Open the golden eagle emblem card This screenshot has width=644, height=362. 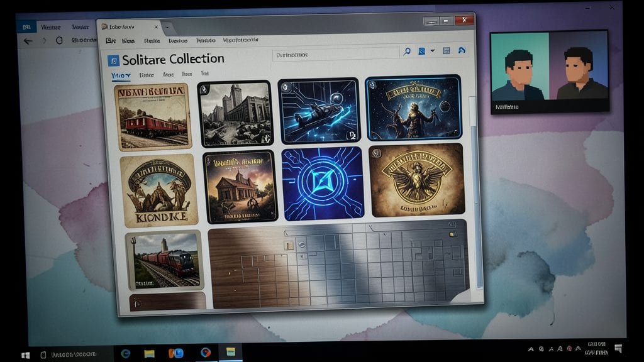point(416,180)
